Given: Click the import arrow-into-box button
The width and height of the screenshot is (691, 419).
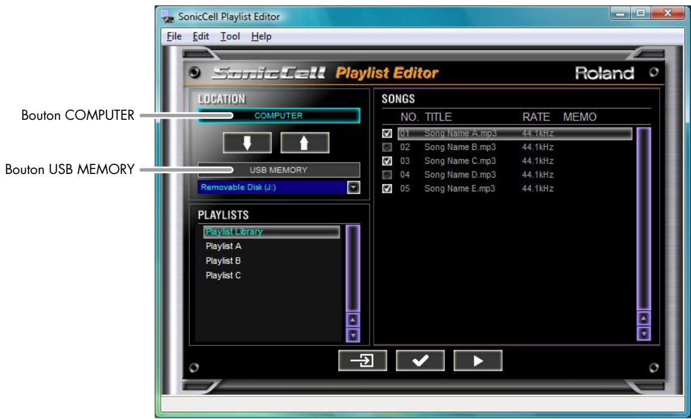Looking at the screenshot, I should pos(362,361).
